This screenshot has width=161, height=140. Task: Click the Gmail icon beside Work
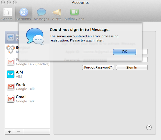11,86
